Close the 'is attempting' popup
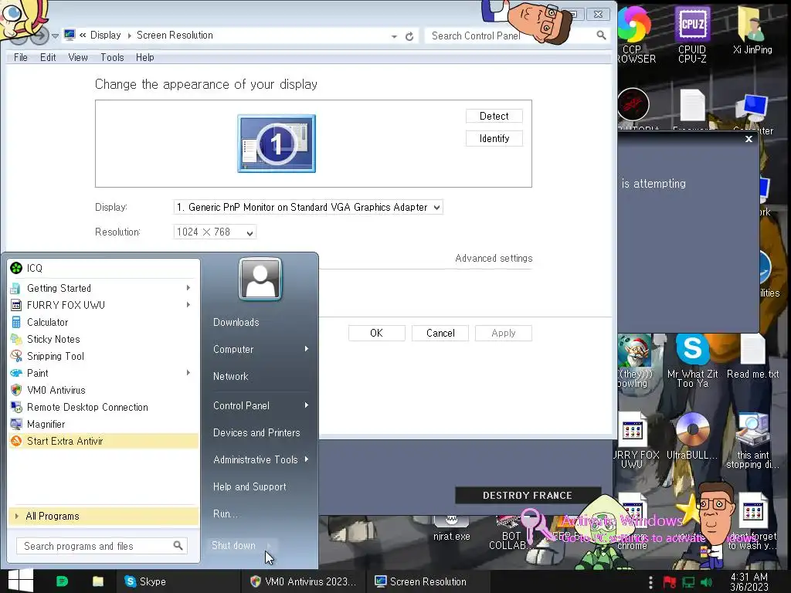791x593 pixels. pos(749,139)
